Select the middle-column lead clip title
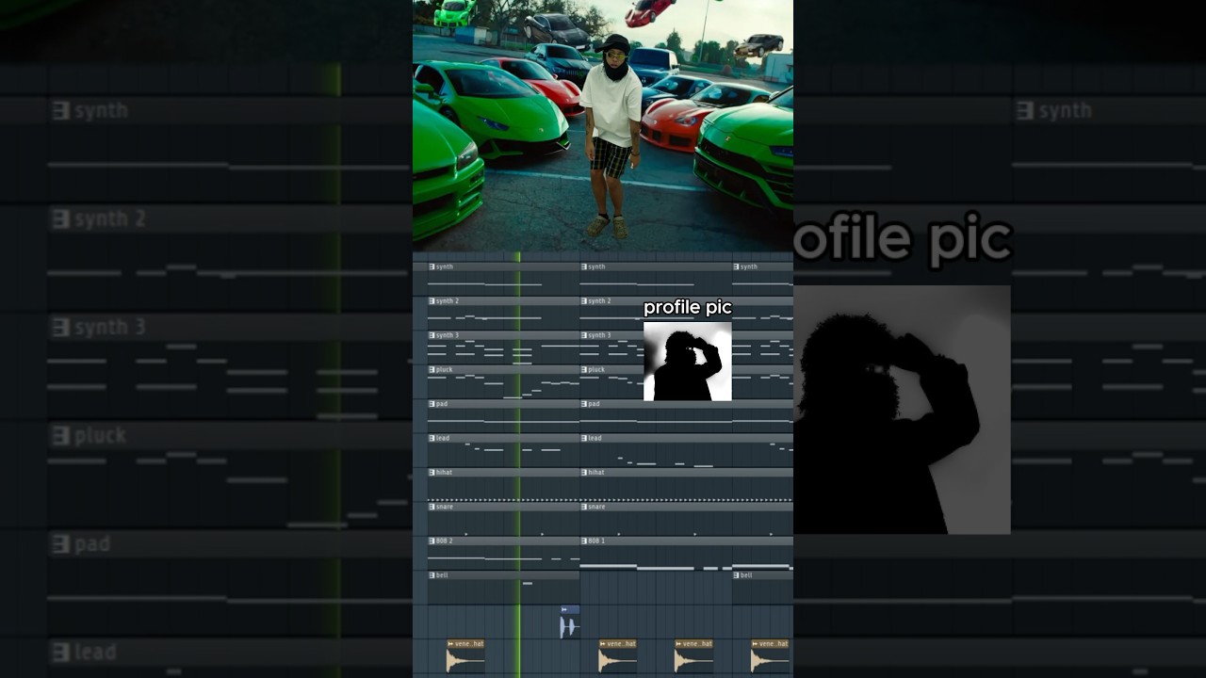The width and height of the screenshot is (1206, 678). [x=595, y=438]
